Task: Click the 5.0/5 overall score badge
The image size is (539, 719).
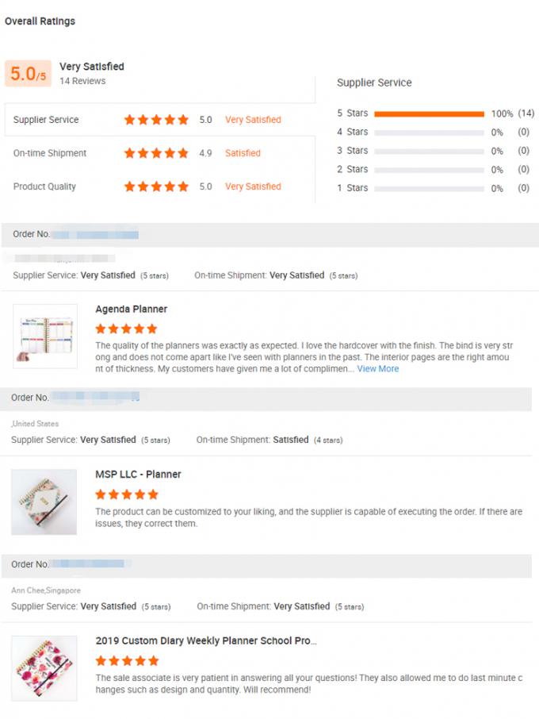Action: [29, 74]
